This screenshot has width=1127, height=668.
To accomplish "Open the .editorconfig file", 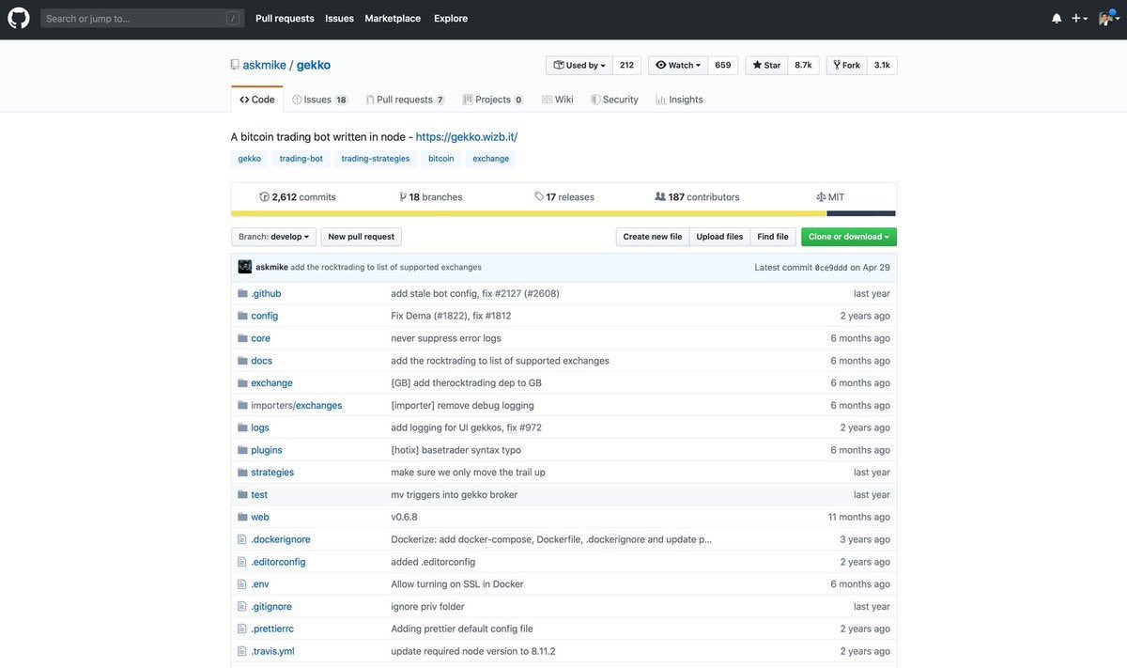I will pos(278,562).
